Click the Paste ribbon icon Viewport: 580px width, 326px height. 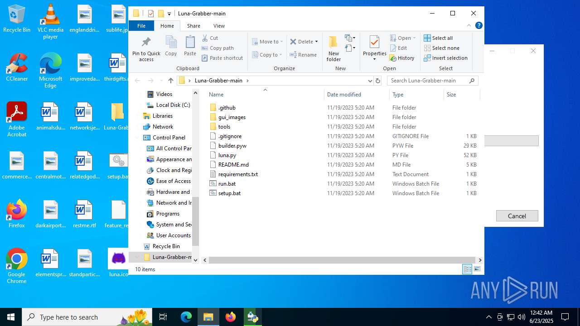pyautogui.click(x=190, y=46)
